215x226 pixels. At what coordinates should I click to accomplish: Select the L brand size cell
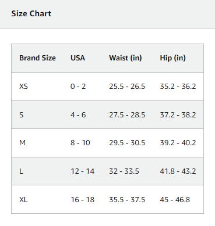pyautogui.click(x=21, y=171)
